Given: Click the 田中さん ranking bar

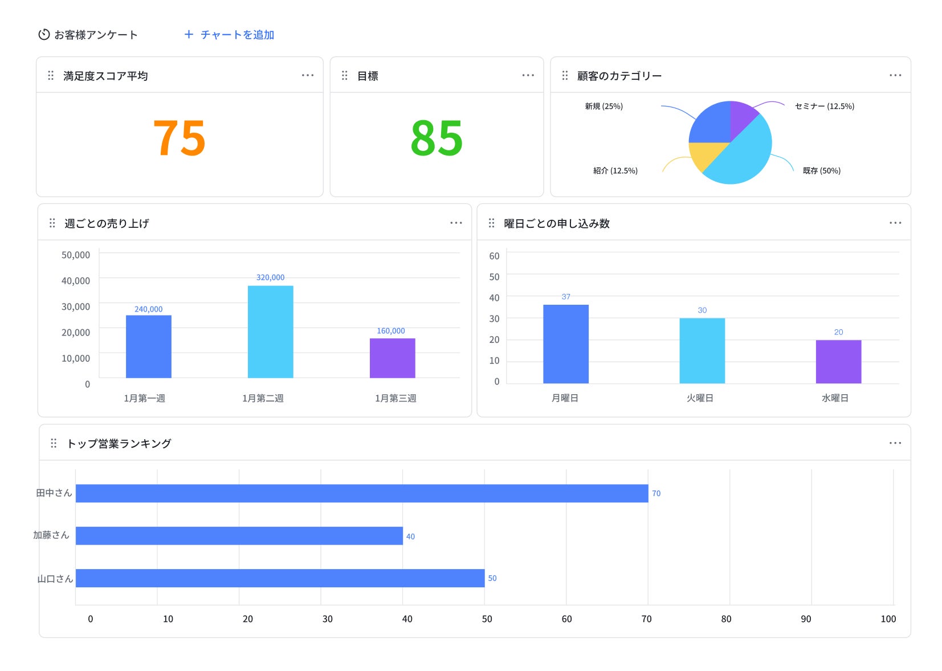Looking at the screenshot, I should coord(362,493).
